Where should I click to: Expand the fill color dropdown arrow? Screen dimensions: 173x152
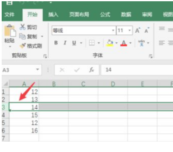(116, 43)
